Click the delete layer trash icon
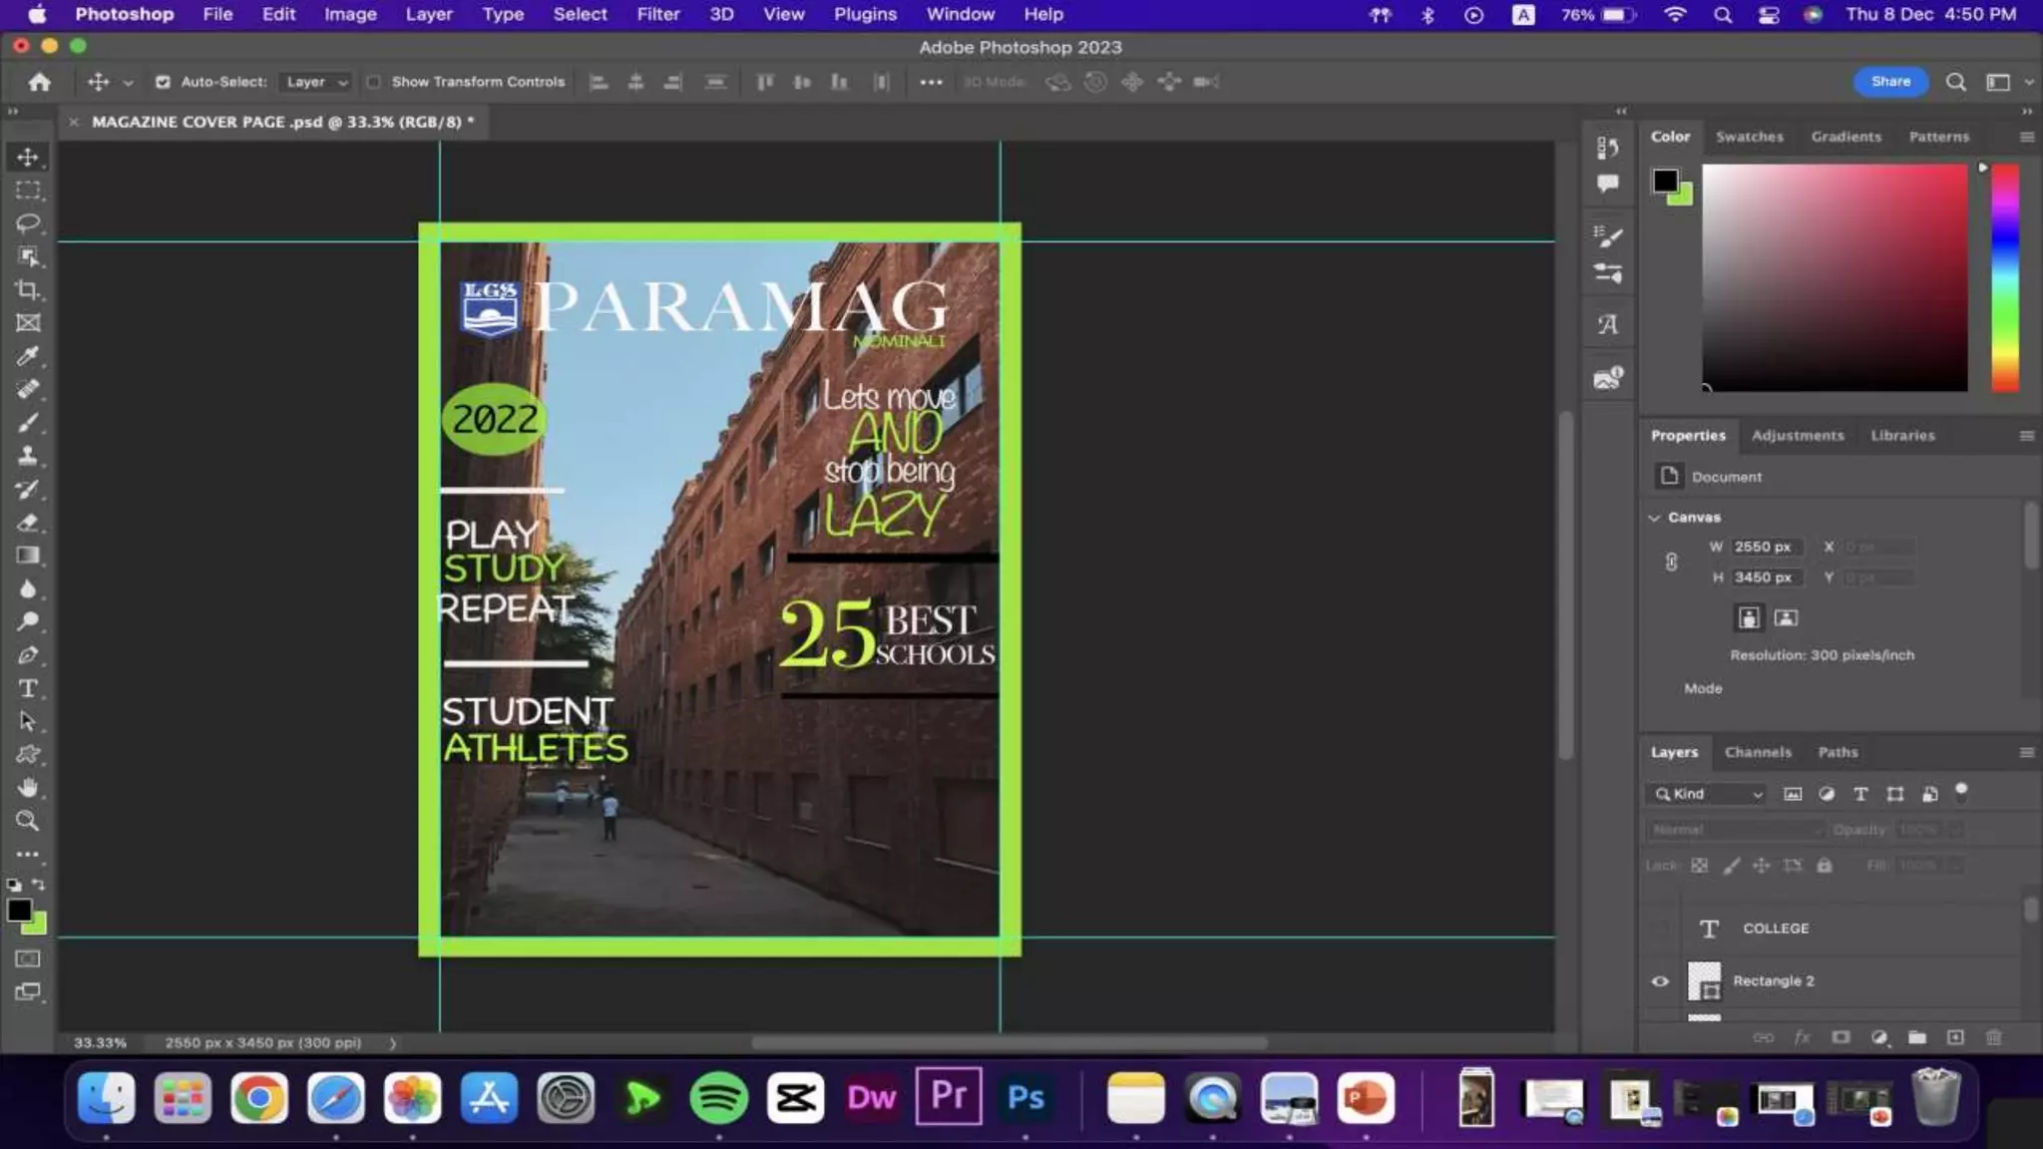This screenshot has height=1149, width=2043. pyautogui.click(x=1993, y=1037)
